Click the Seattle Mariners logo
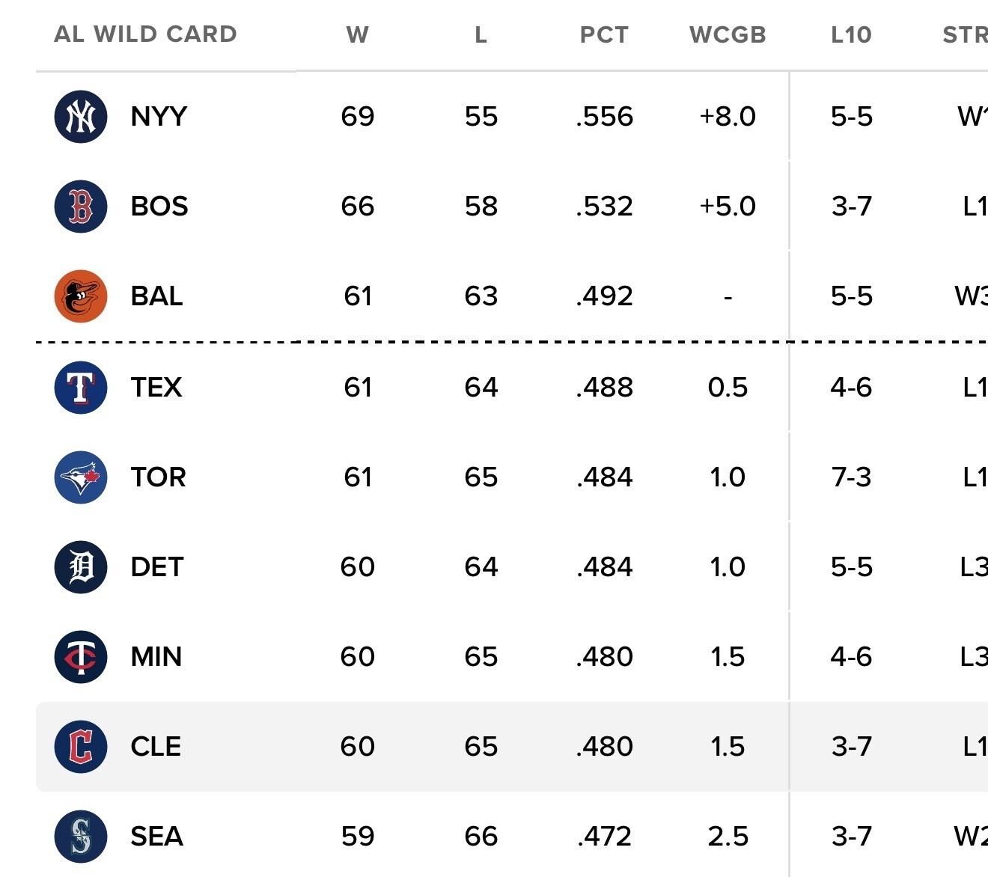The image size is (988, 877). 81,837
